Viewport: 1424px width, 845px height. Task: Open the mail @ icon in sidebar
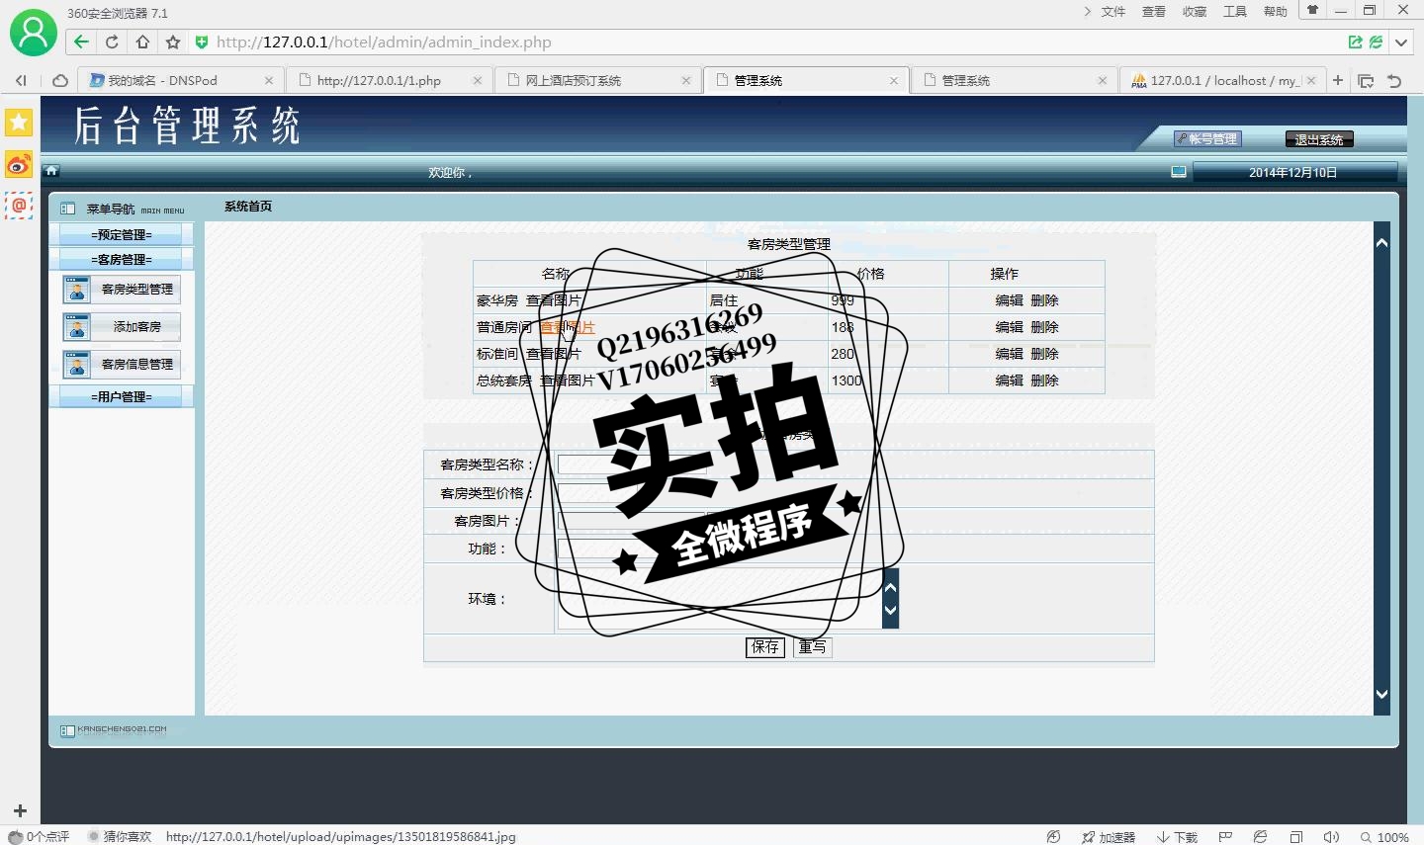click(19, 206)
